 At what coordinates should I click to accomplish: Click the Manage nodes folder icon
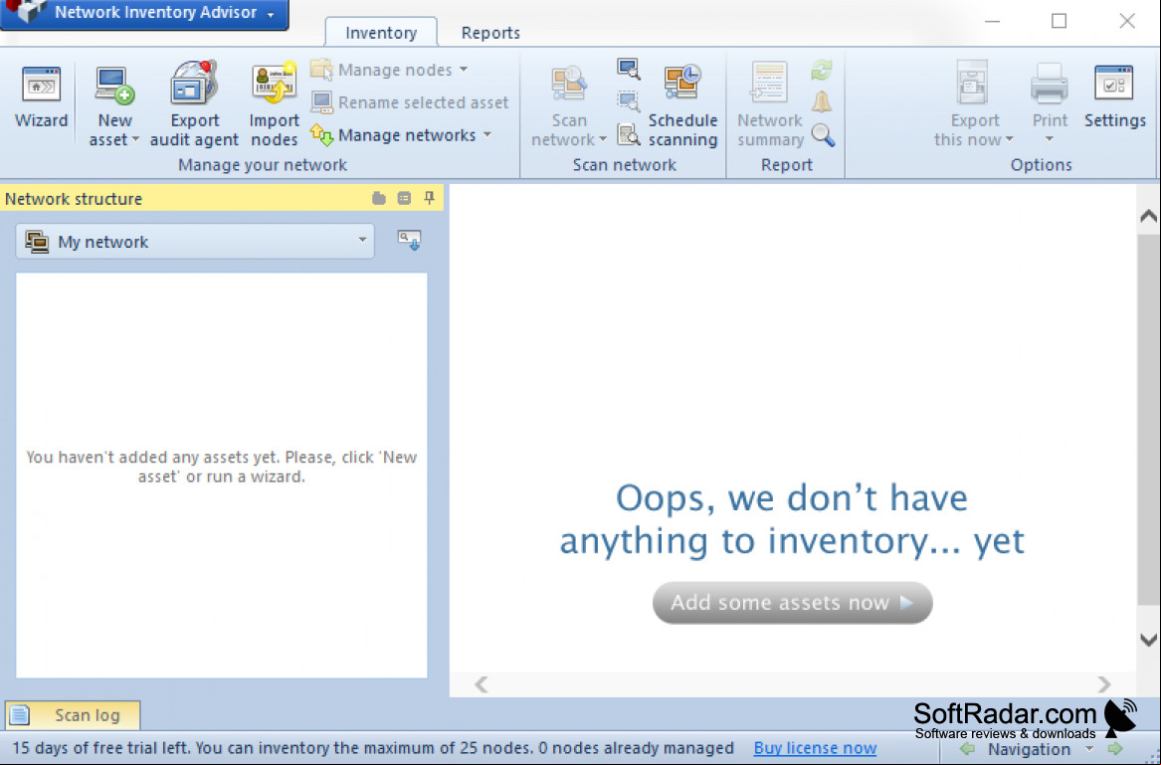click(321, 70)
